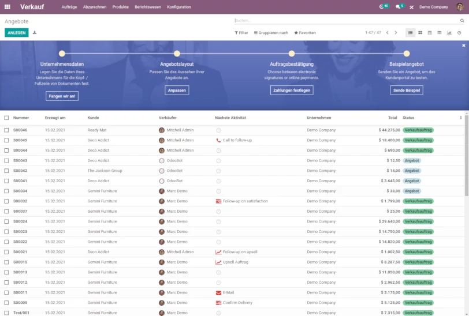This screenshot has width=469, height=316.
Task: Select the checkbox for order S00042
Action: pyautogui.click(x=6, y=171)
